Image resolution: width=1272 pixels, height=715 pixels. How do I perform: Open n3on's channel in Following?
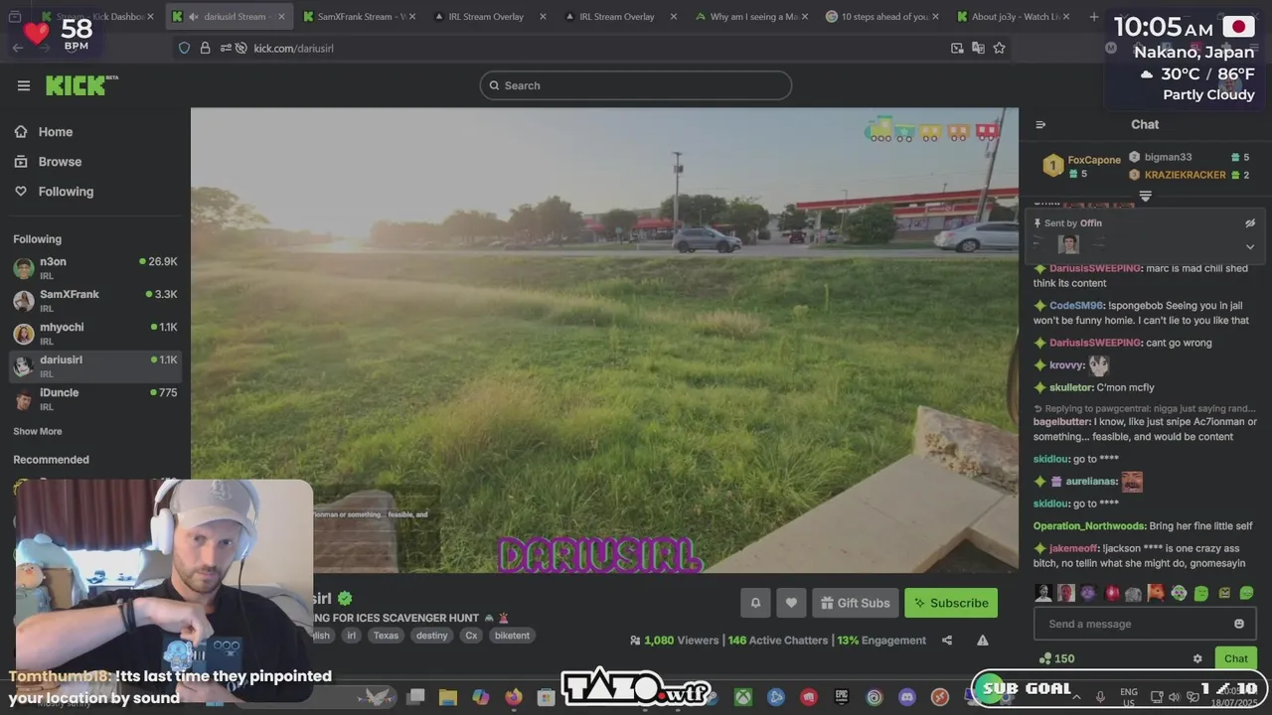(x=95, y=267)
